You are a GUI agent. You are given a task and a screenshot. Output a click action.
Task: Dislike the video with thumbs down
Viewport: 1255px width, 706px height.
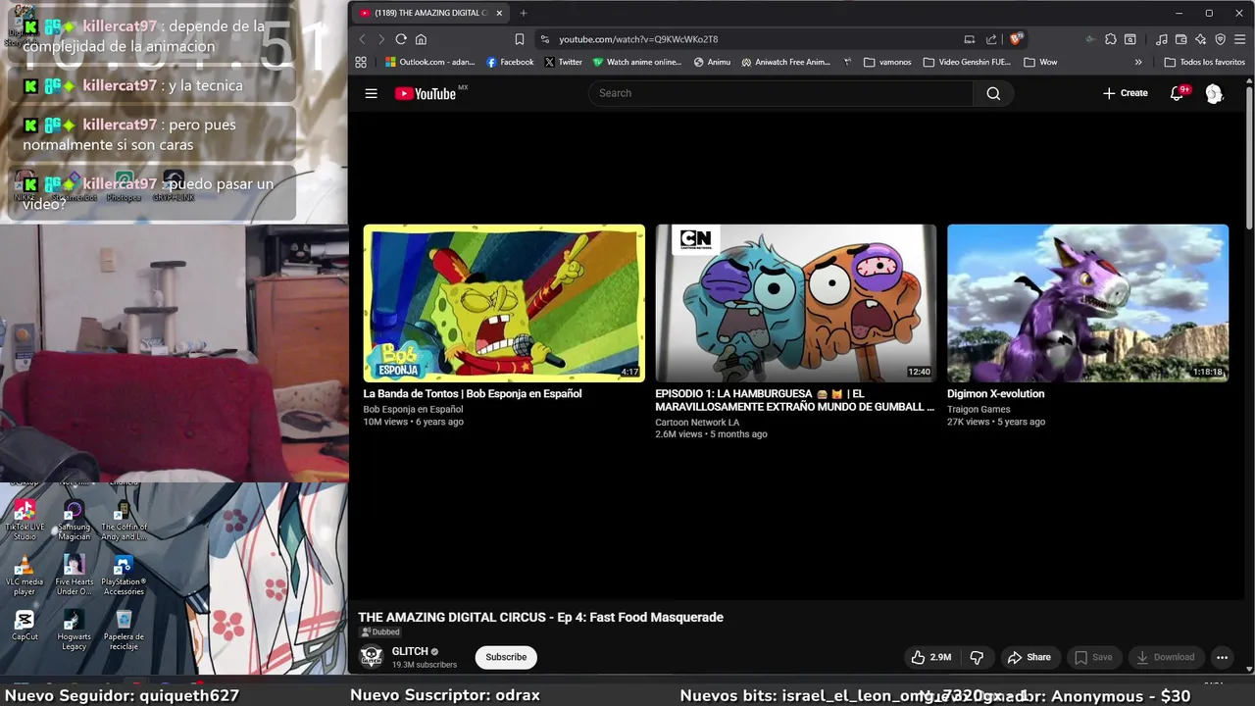(x=977, y=657)
